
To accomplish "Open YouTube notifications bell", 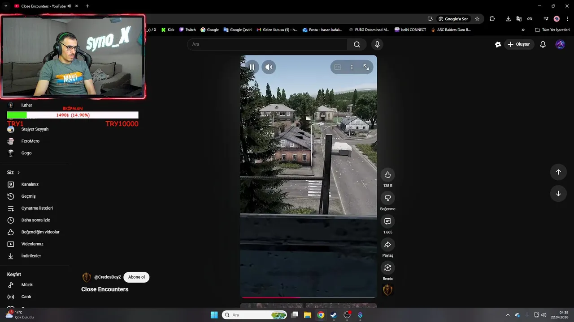I will (543, 44).
